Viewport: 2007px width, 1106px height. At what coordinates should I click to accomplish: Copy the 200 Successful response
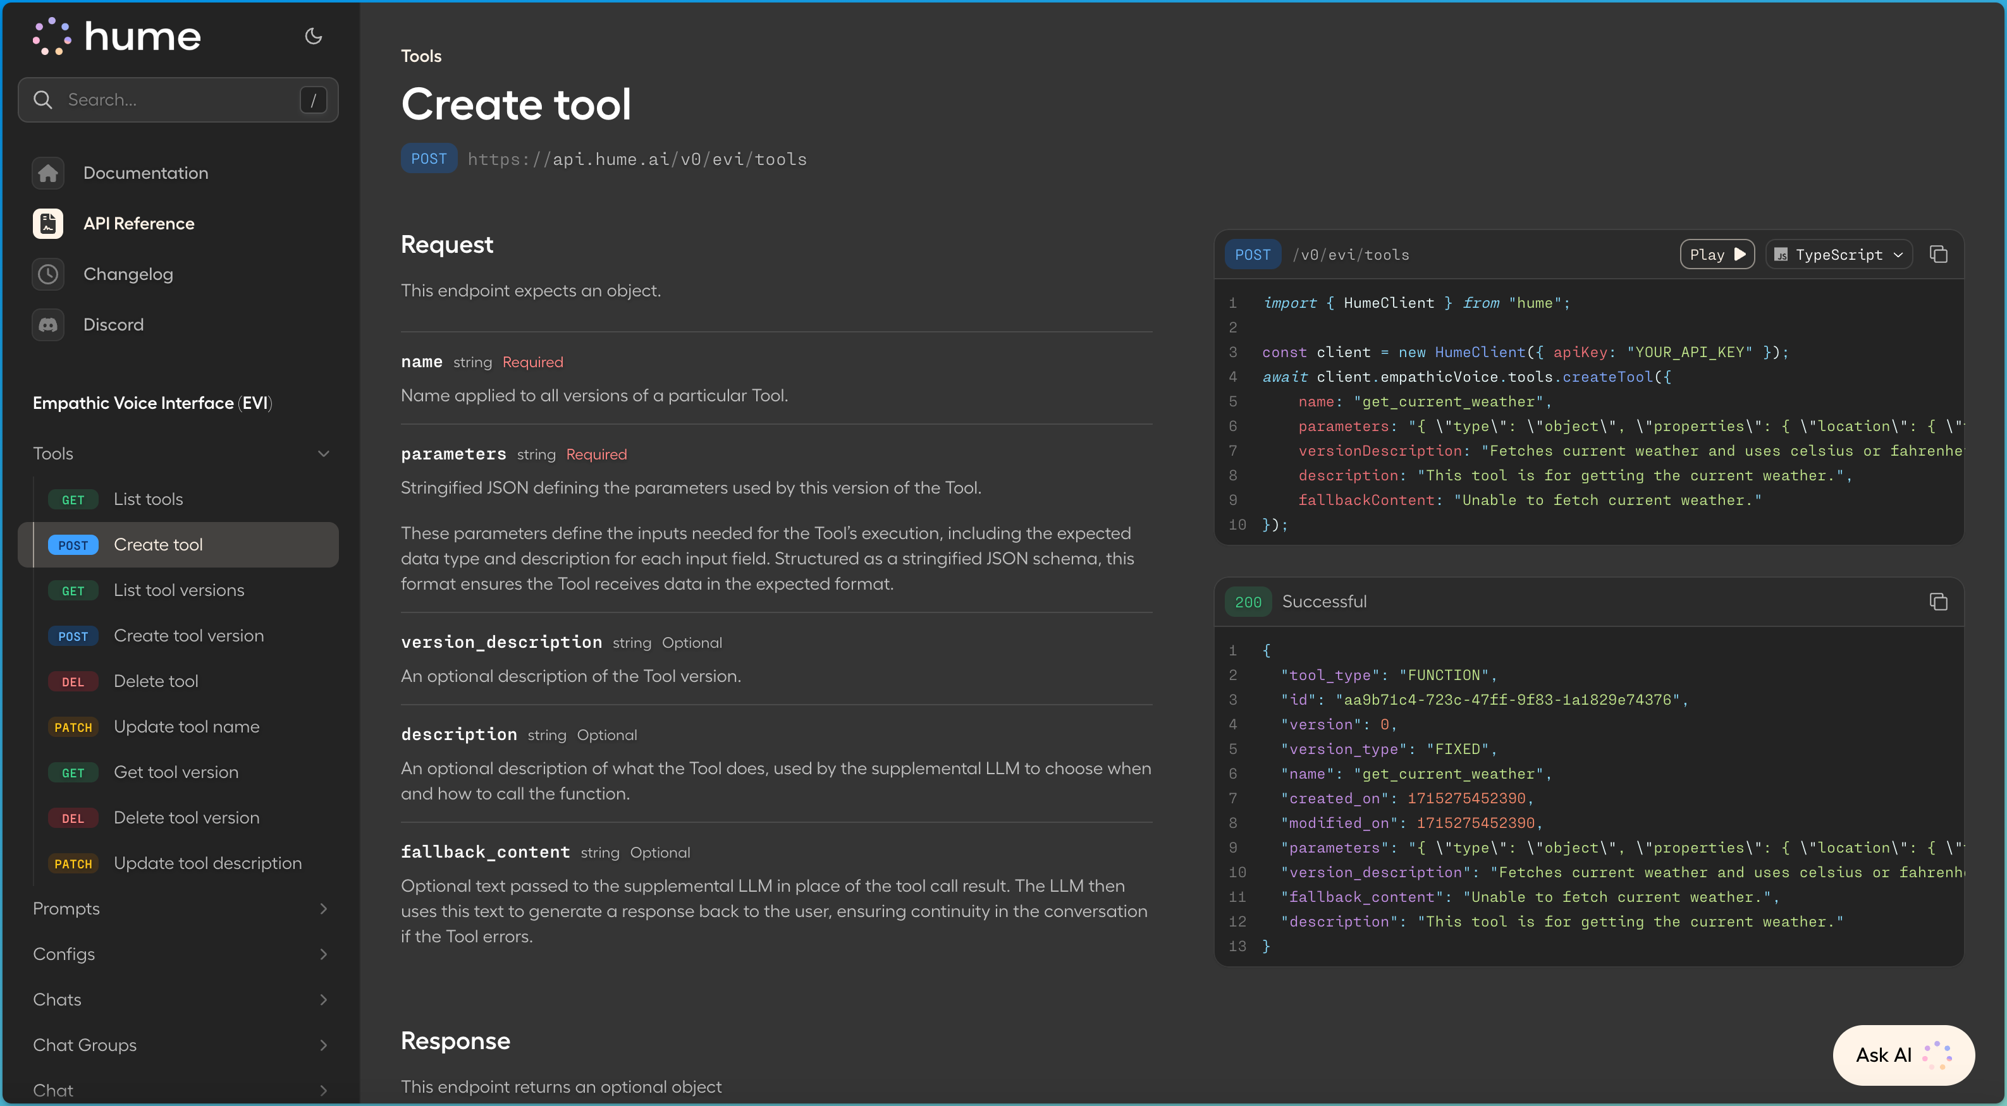click(1937, 601)
